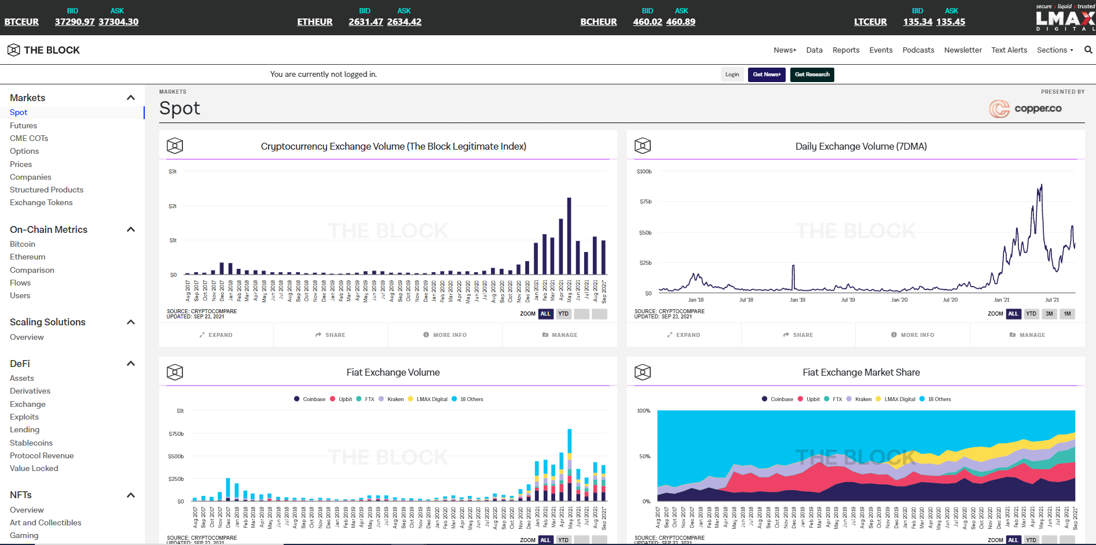Viewport: 1096px width, 545px height.
Task: Click cube icon beside Fiat Exchange Volume title
Action: click(175, 372)
